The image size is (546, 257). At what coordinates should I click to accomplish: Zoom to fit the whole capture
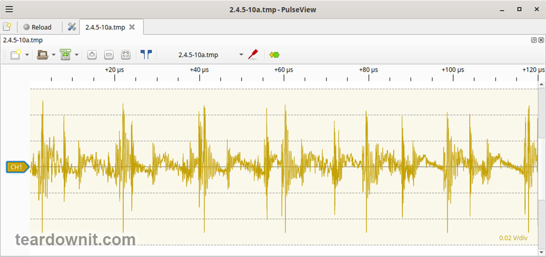click(126, 54)
